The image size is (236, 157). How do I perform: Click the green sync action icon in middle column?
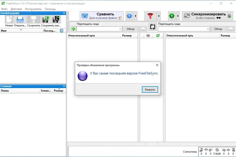coord(158,36)
